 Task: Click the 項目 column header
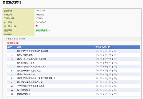pyautogui.click(x=19, y=47)
